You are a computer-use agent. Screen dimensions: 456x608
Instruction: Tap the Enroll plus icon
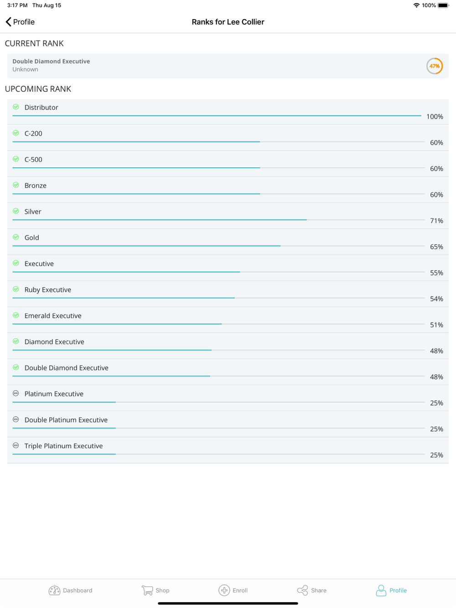(x=224, y=590)
